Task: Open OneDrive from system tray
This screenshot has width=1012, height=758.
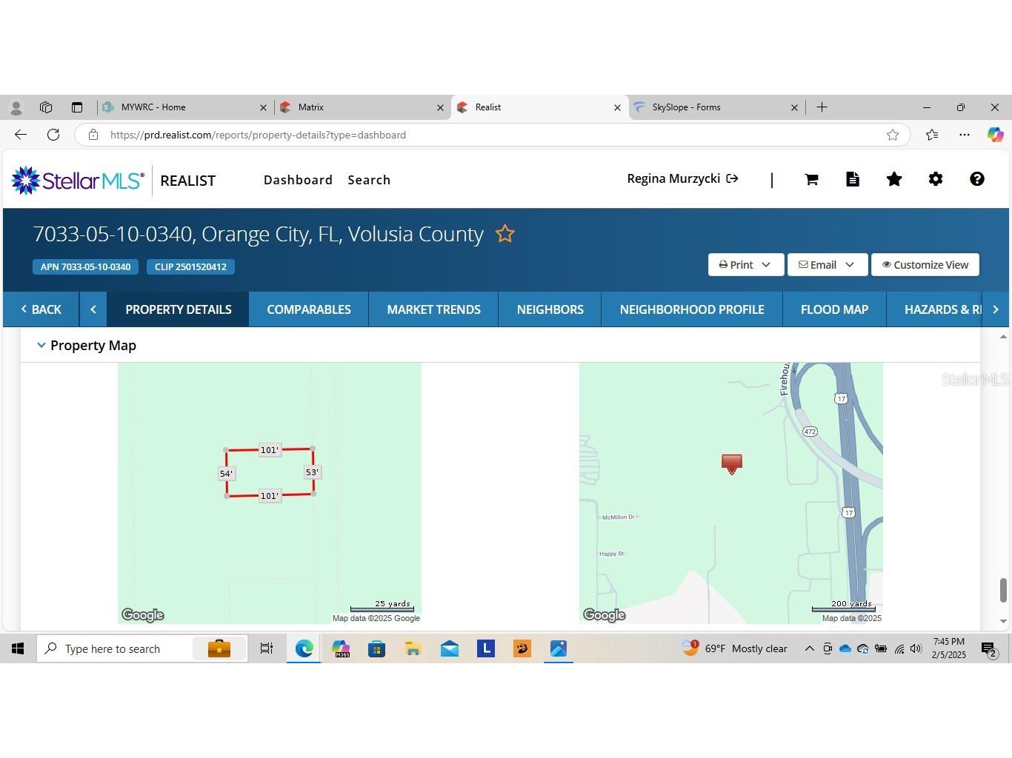Action: coord(845,648)
